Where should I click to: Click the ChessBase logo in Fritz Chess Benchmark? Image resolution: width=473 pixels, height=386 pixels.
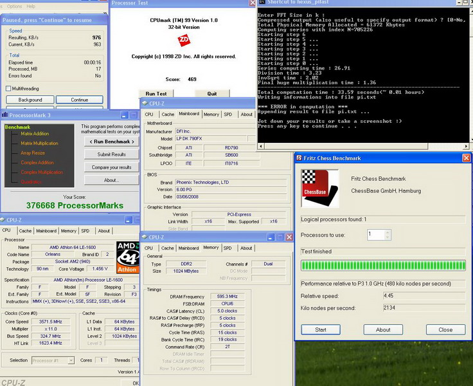tap(320, 188)
